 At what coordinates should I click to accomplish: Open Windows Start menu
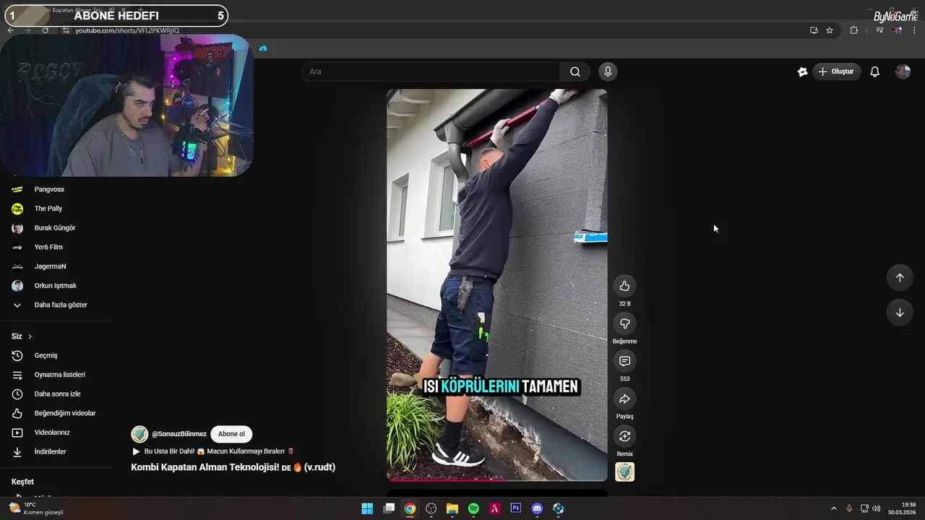coord(367,508)
